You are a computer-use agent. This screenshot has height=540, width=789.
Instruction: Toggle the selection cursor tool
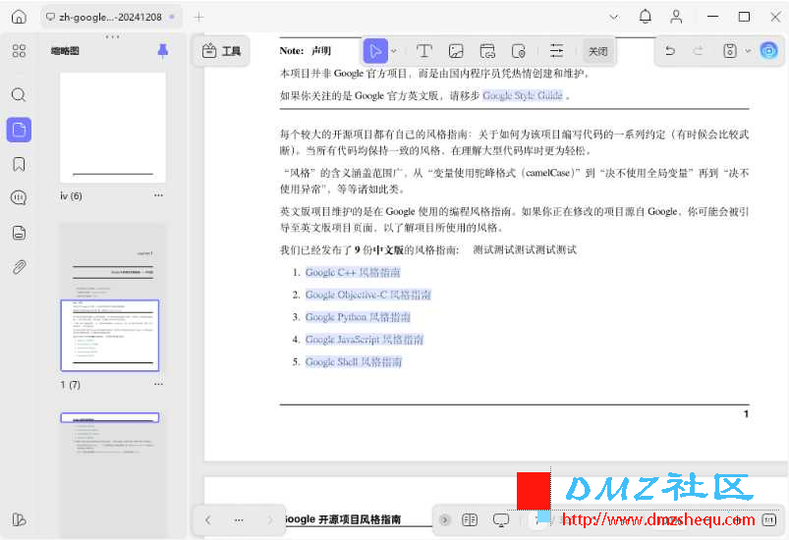click(x=375, y=51)
